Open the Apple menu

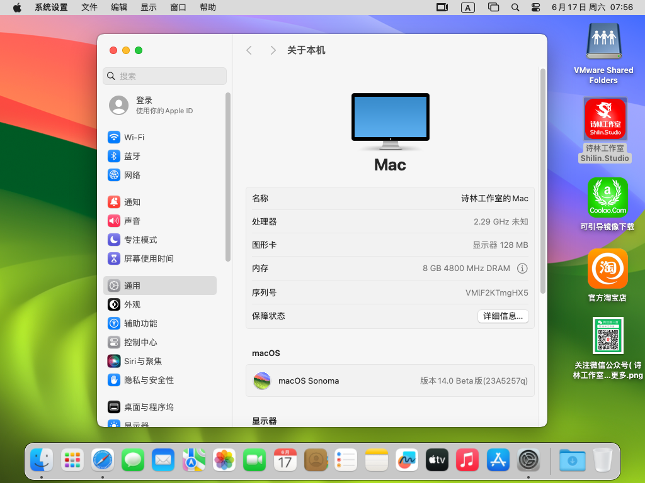pos(17,8)
